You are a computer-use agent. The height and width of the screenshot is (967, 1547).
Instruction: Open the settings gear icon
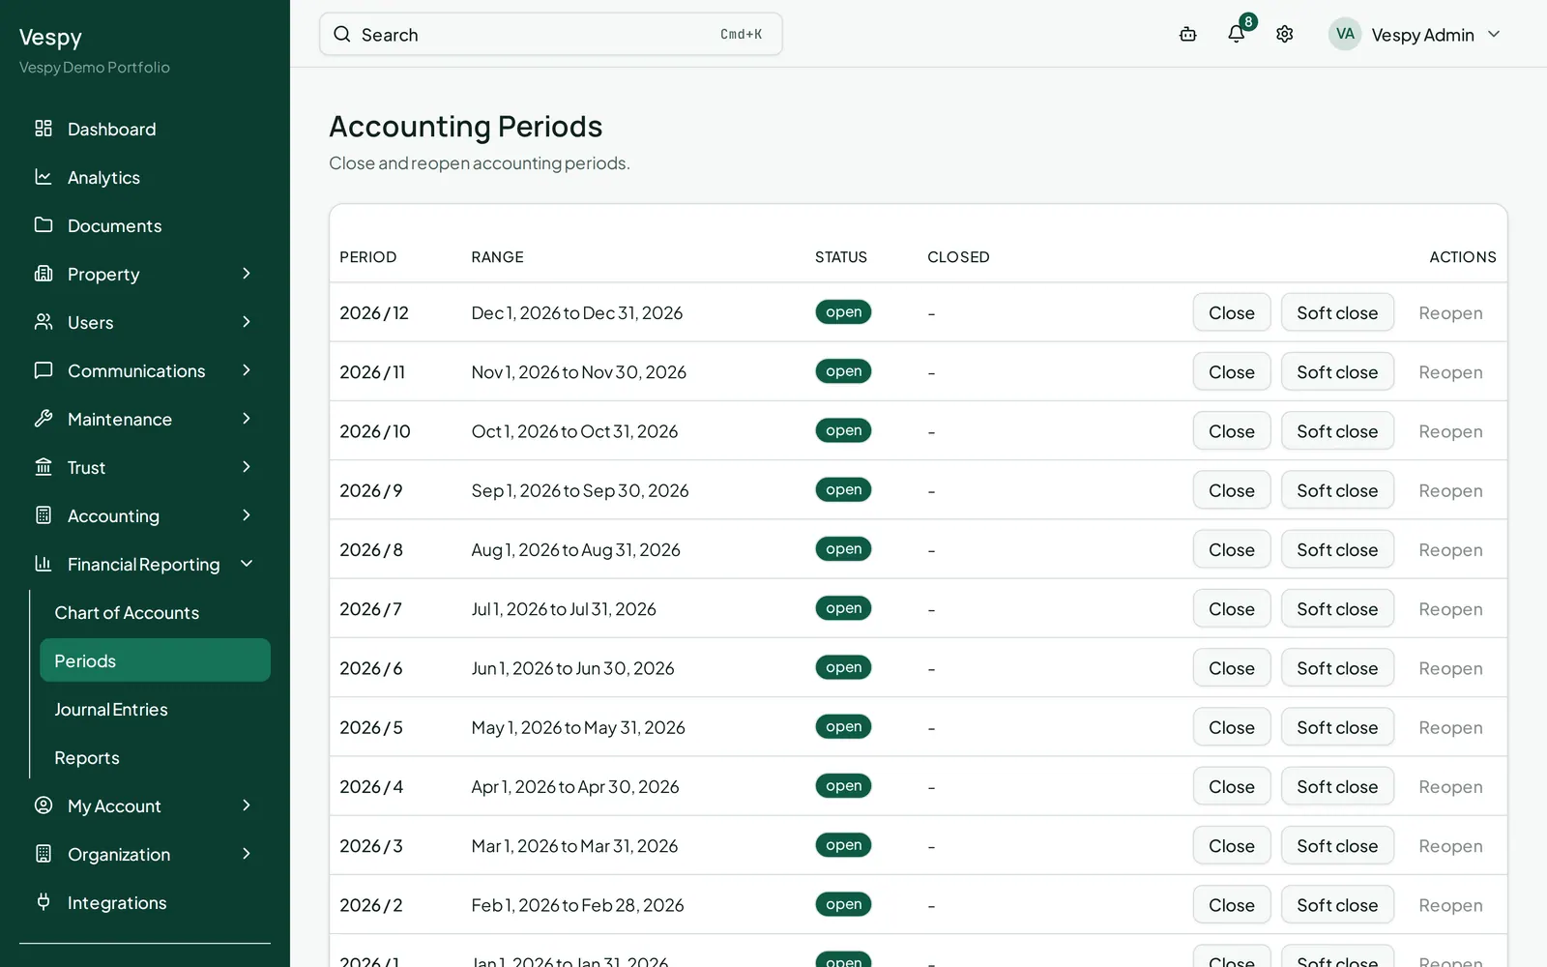click(1285, 35)
